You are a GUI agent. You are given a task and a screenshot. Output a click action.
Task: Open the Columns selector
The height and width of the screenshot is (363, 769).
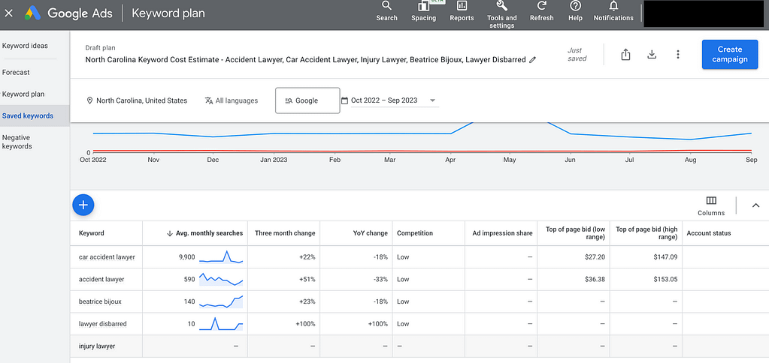tap(710, 205)
